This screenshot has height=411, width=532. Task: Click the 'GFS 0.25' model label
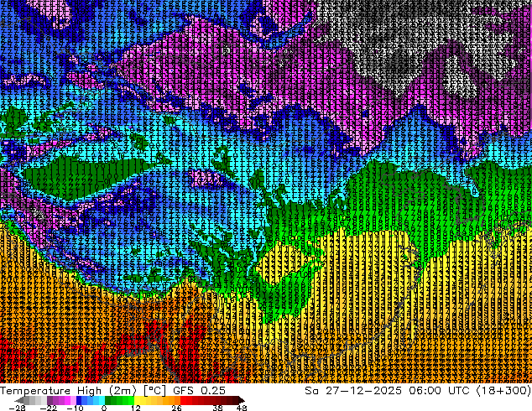tap(199, 391)
